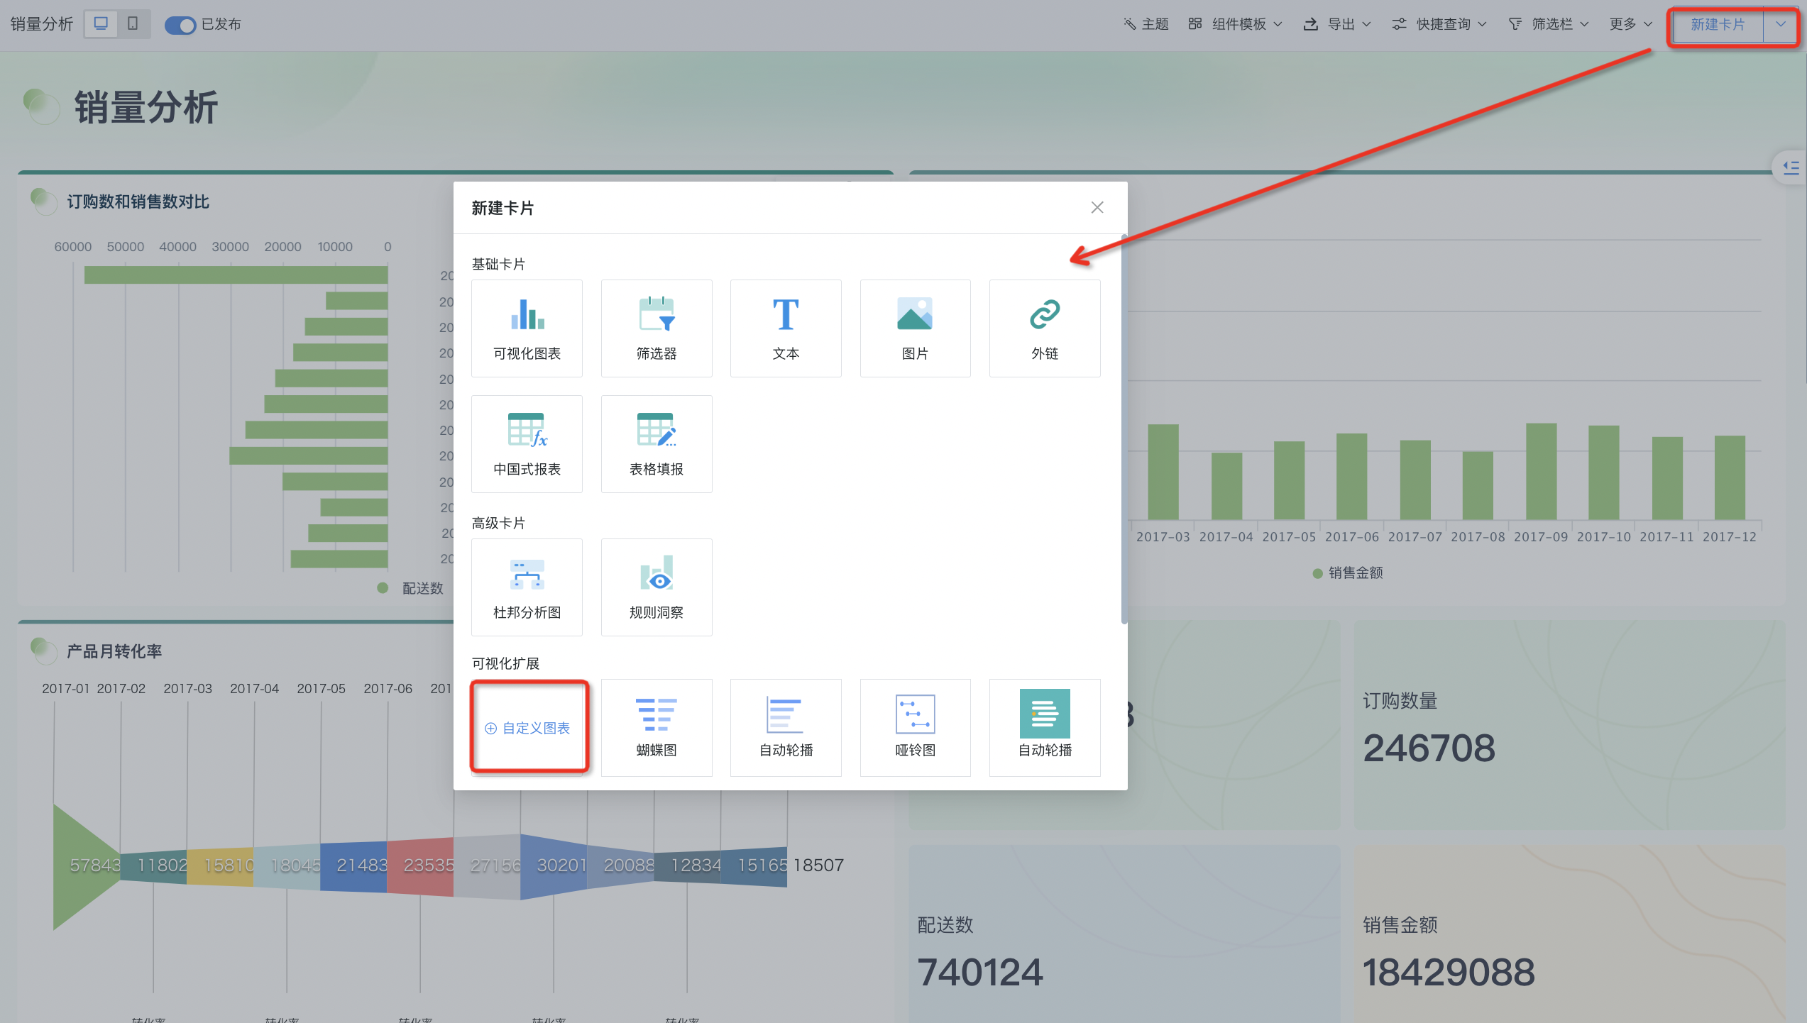Viewport: 1807px width, 1023px height.
Task: Click the funnel segment labeled 30201
Action: tap(554, 866)
